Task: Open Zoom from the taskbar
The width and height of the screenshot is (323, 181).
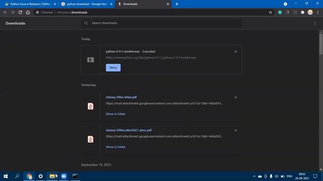Action: (x=64, y=176)
